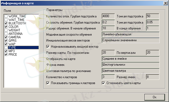Click the Размер ячеек label
Image resolution: width=169 pixels, height=102 pixels.
point(126,77)
